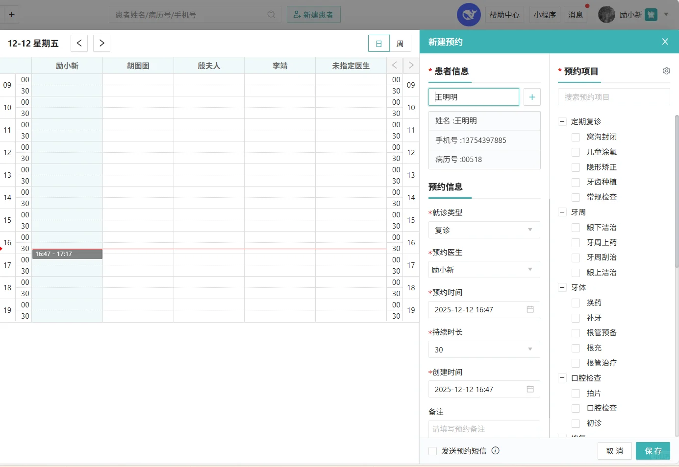Open settings via the gear icon beside 预约项目

[666, 70]
